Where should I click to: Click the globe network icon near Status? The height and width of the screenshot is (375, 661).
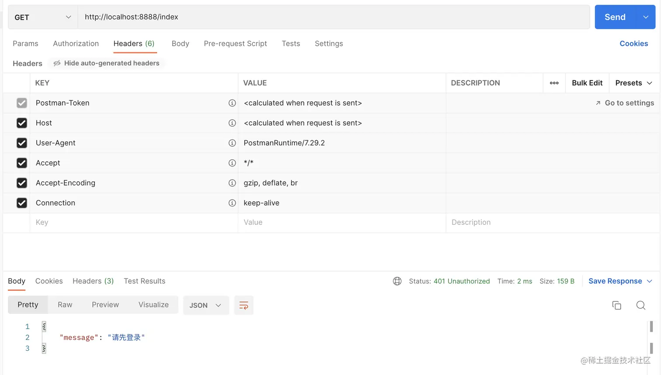click(397, 281)
